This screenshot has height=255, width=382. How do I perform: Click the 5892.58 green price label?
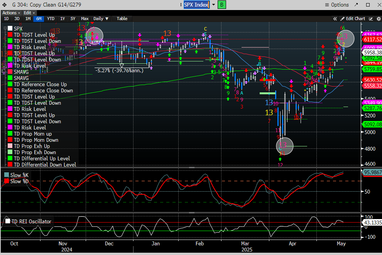point(372,58)
